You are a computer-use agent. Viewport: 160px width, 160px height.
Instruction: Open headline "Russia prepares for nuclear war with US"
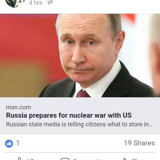(69, 115)
